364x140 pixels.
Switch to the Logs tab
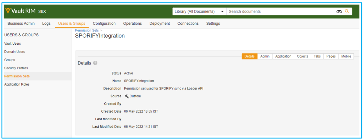[46, 24]
